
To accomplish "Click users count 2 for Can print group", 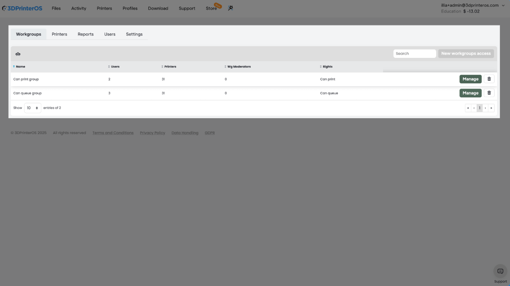I will pos(109,79).
